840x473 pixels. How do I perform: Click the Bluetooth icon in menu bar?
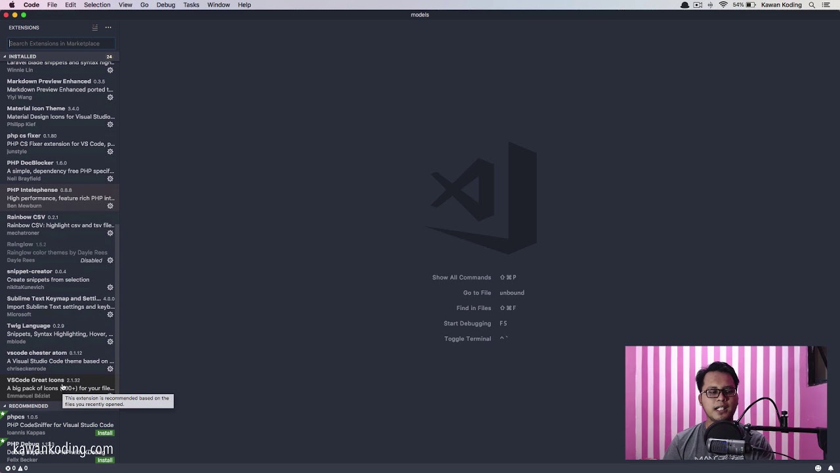pyautogui.click(x=710, y=5)
